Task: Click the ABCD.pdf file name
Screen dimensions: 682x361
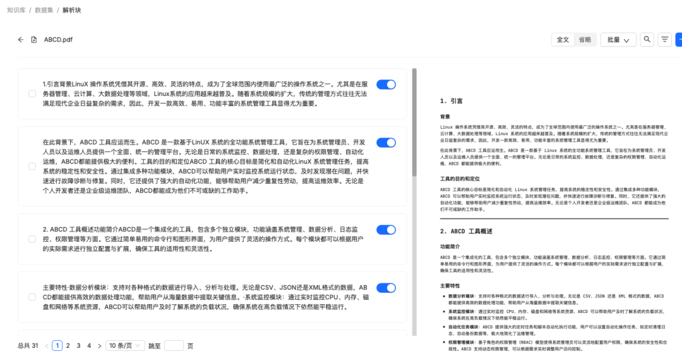Action: point(58,40)
